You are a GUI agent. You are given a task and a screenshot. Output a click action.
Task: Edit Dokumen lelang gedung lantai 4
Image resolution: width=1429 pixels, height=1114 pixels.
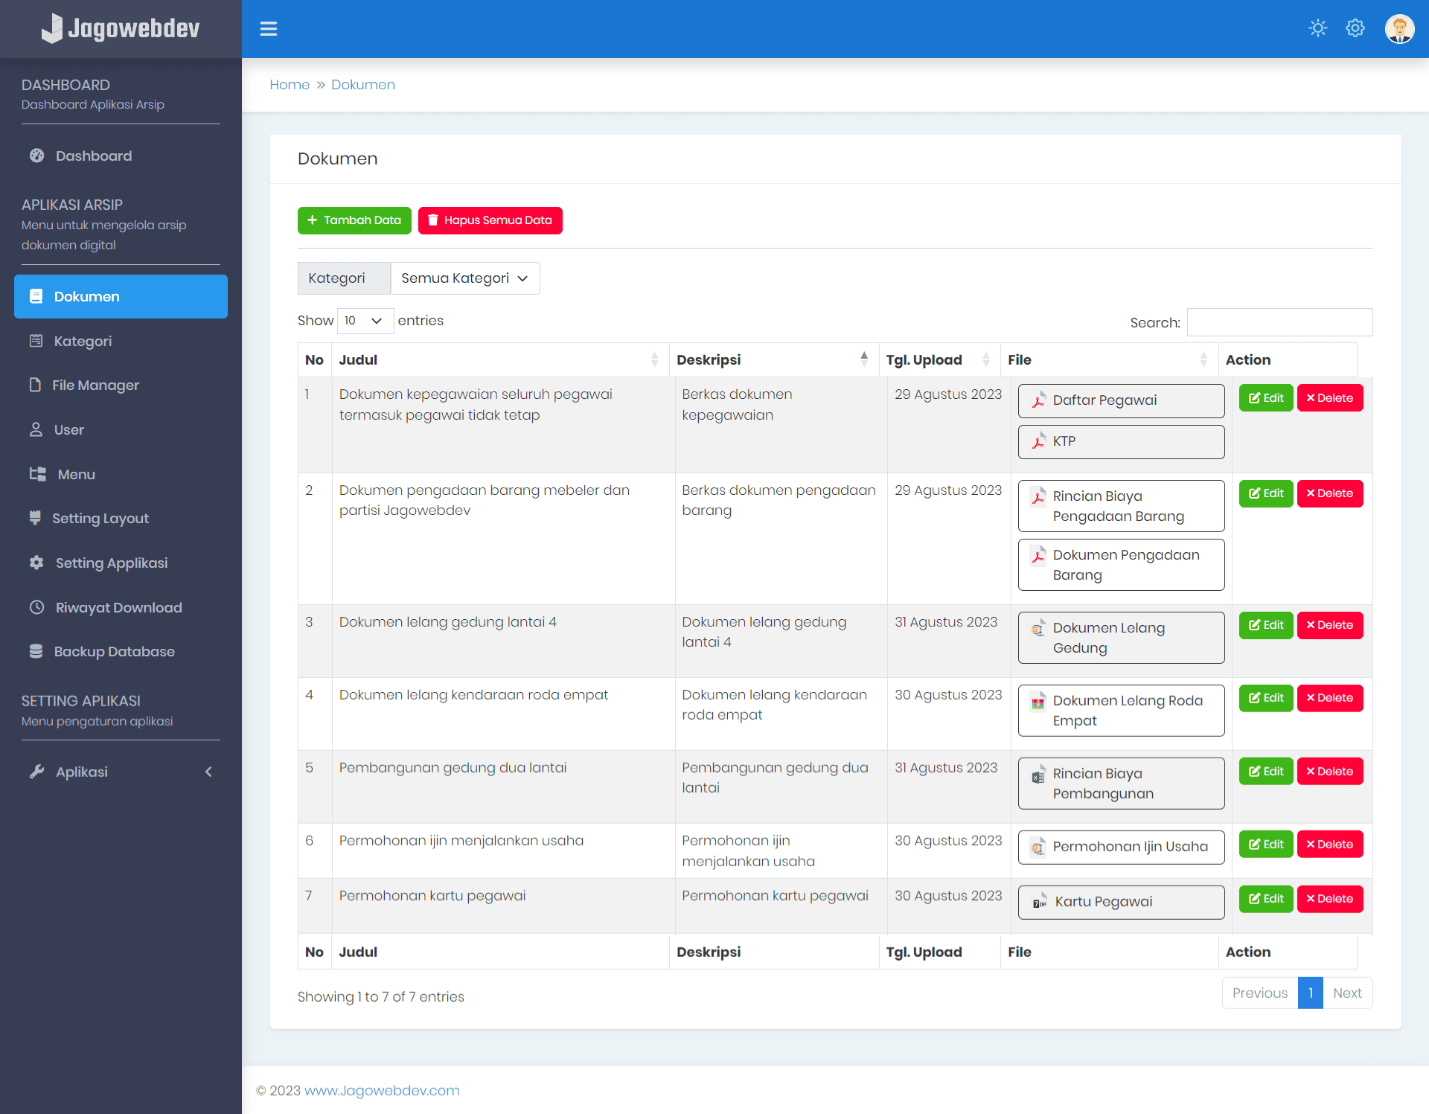1266,625
